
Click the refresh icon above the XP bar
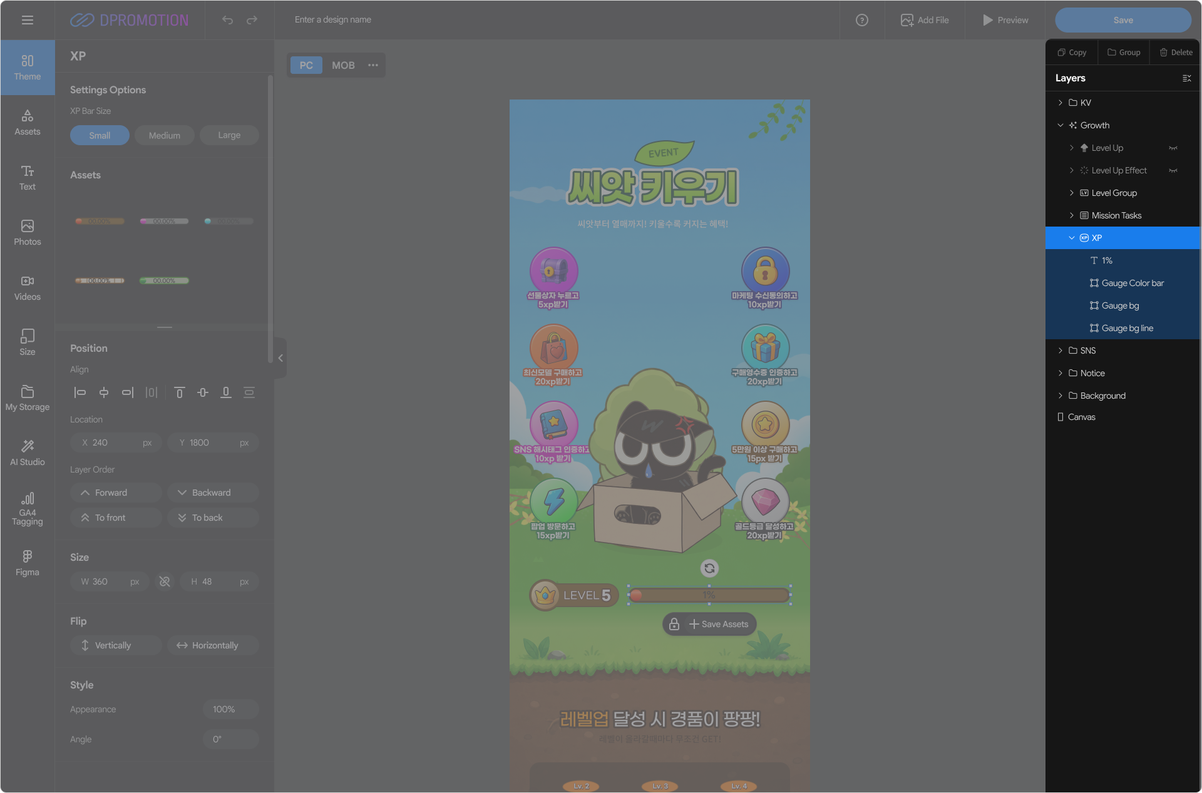[x=709, y=568]
